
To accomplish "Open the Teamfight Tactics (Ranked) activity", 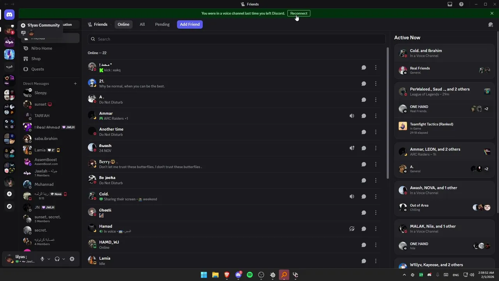I will click(444, 128).
